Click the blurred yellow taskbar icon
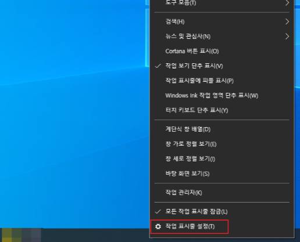 pos(7,235)
